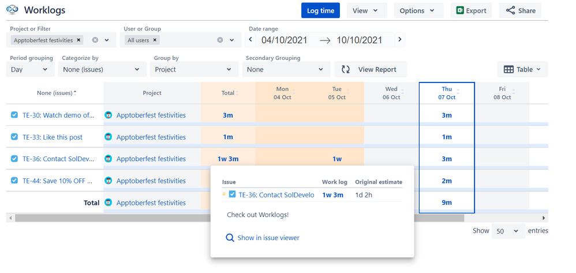Open the Secondary Grouping dropdown
576x273 pixels.
[286, 69]
